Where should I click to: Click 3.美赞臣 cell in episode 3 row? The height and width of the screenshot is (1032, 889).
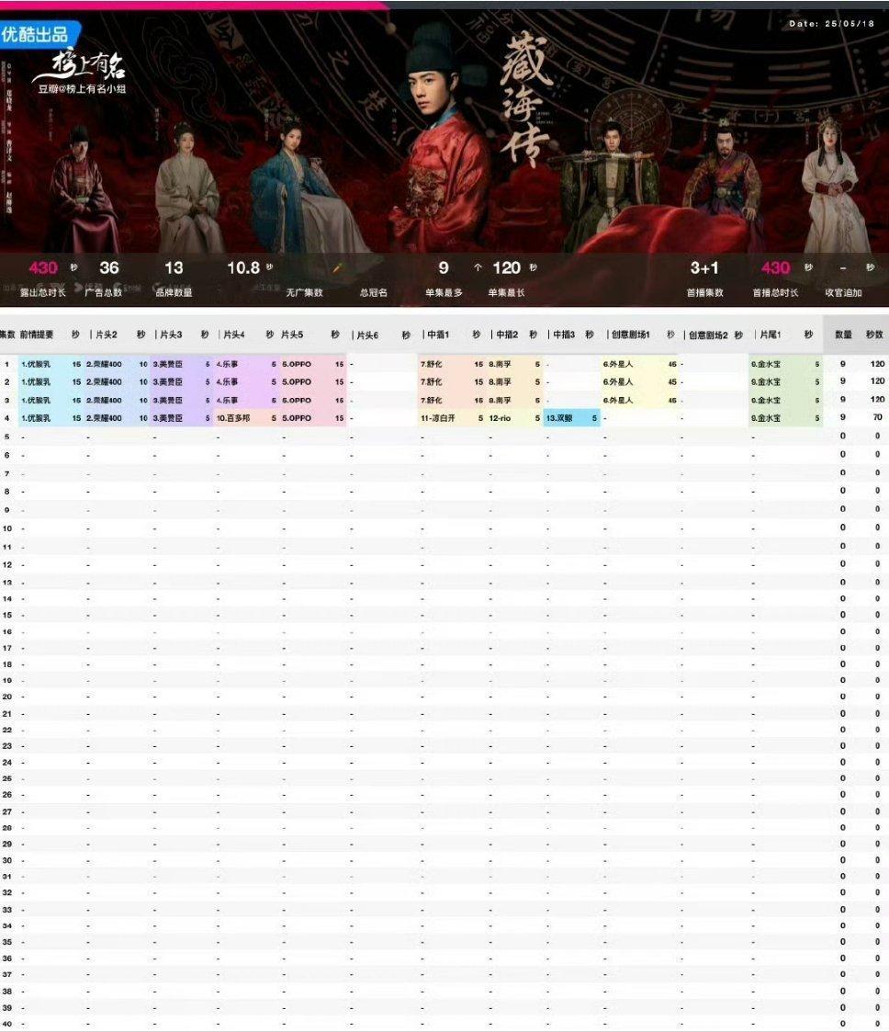pos(168,400)
